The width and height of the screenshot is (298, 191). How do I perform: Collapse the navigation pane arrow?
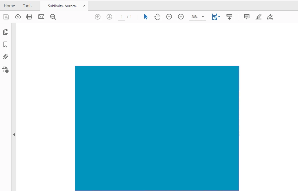click(14, 135)
